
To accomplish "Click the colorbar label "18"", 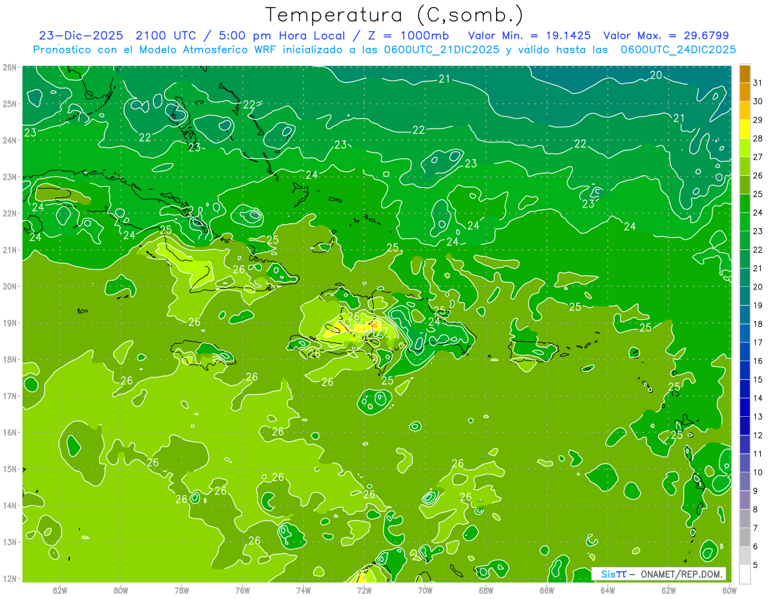I will [758, 324].
